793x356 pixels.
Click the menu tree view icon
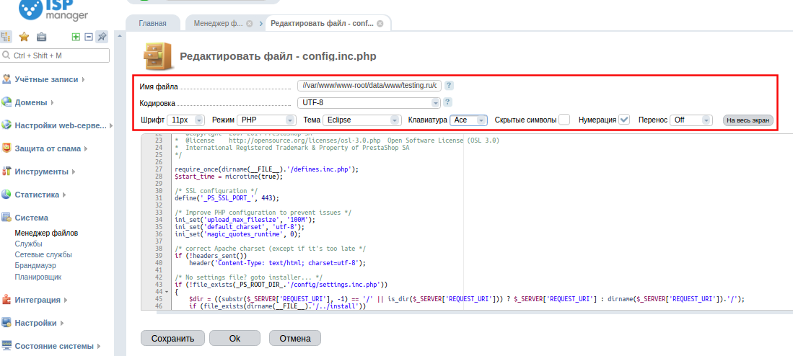click(x=6, y=37)
